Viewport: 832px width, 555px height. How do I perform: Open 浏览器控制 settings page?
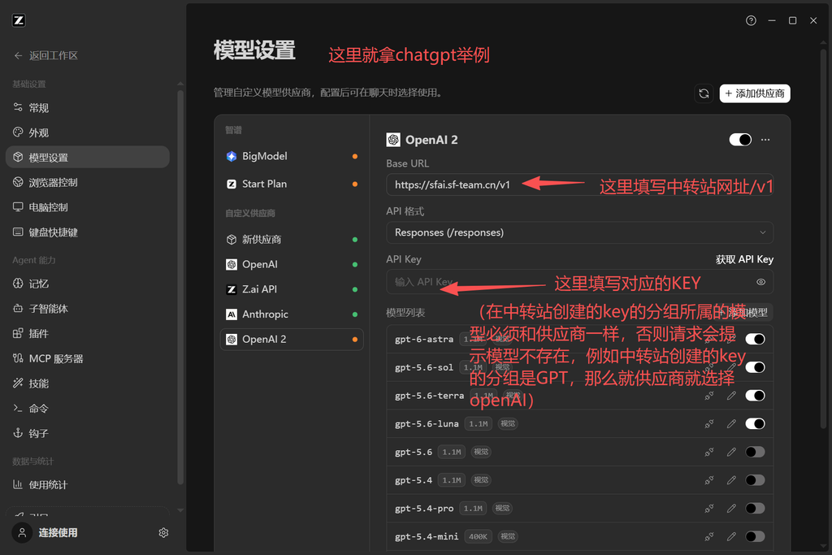tap(88, 182)
